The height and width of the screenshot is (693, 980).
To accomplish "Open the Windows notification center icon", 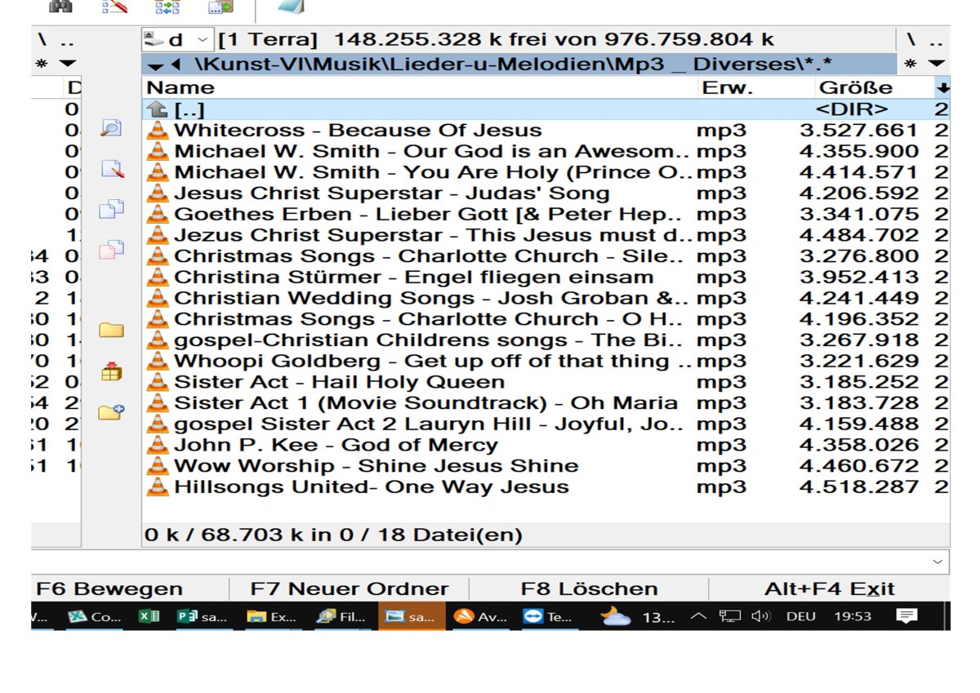I will click(906, 616).
